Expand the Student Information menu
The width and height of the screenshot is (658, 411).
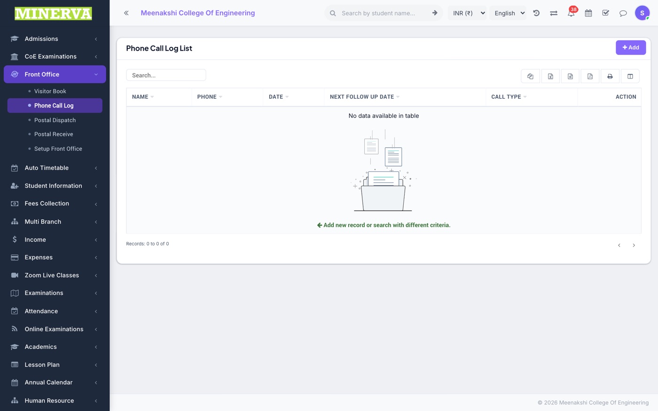click(x=55, y=186)
